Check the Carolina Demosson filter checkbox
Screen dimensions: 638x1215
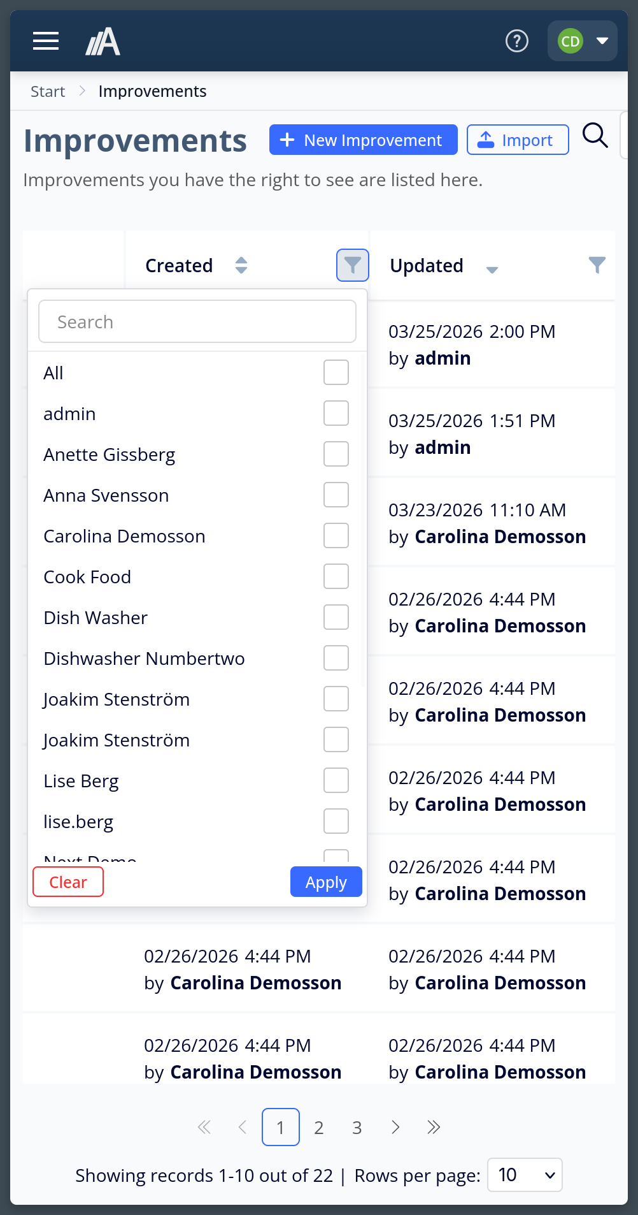coord(336,535)
